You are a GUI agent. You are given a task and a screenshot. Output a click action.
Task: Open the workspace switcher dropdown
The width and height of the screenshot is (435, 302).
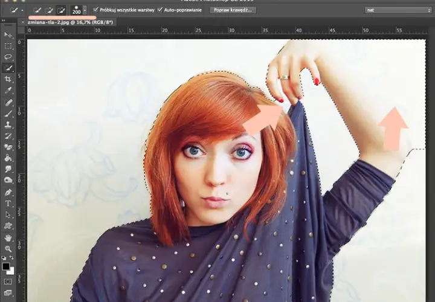(x=398, y=10)
